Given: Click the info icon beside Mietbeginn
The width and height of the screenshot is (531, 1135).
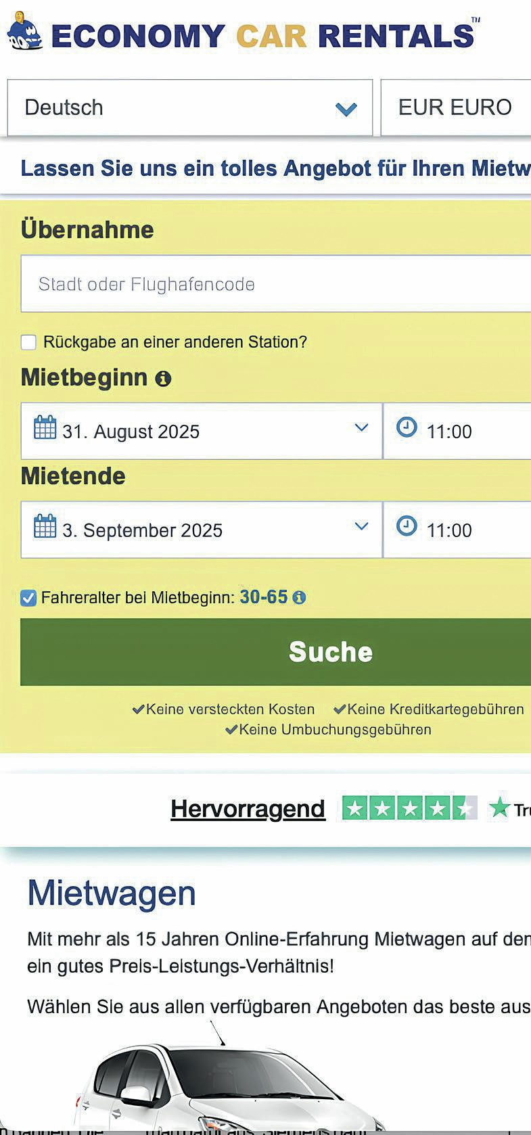Looking at the screenshot, I should pyautogui.click(x=163, y=378).
